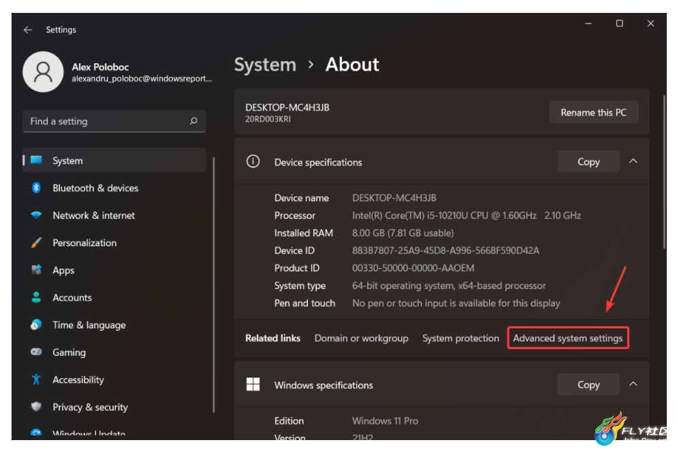Open the Apps settings page

click(x=114, y=270)
